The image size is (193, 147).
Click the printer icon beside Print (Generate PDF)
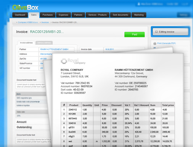(x=155, y=44)
